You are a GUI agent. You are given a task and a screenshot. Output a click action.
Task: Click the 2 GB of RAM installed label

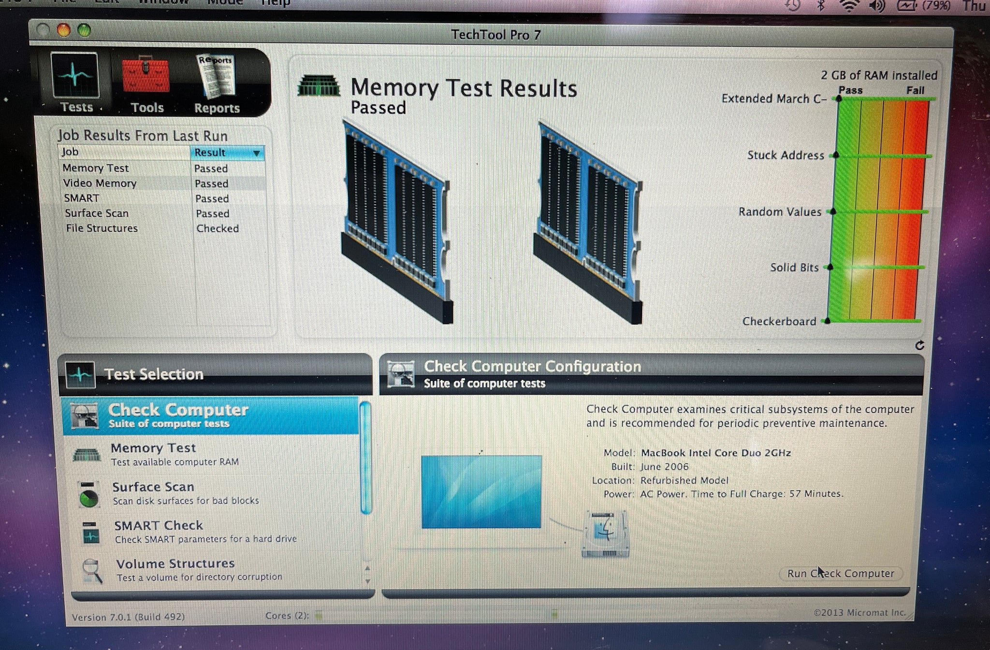879,75
